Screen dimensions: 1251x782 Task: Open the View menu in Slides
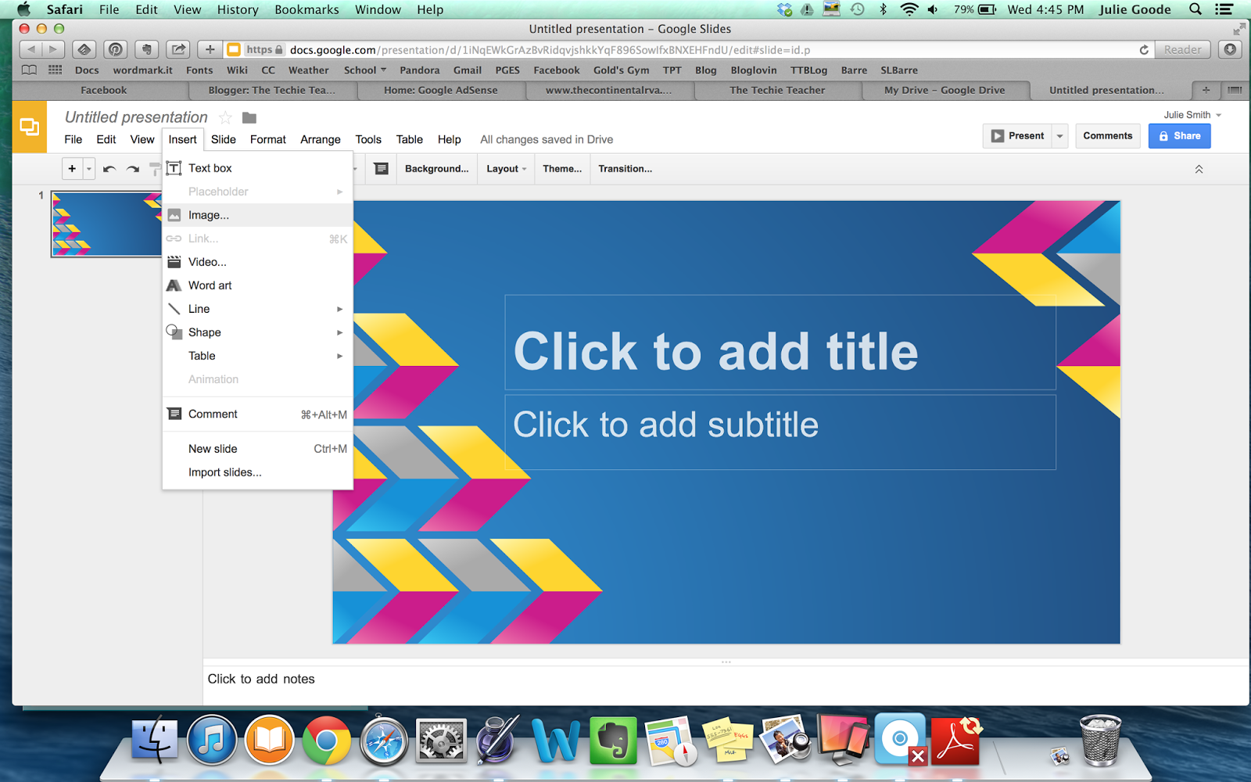pyautogui.click(x=142, y=140)
